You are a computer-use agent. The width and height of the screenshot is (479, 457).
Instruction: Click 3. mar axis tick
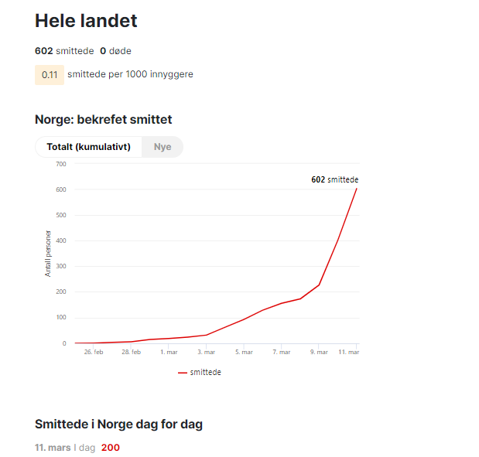pos(206,352)
